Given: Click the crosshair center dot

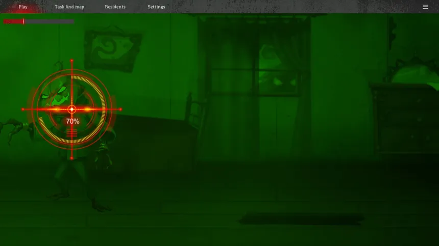Looking at the screenshot, I should click(72, 110).
